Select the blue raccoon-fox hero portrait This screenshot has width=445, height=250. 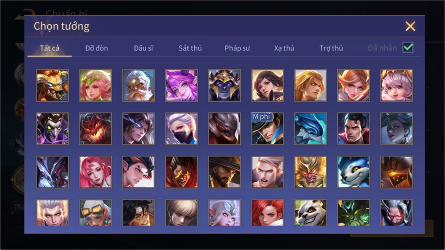point(354,172)
